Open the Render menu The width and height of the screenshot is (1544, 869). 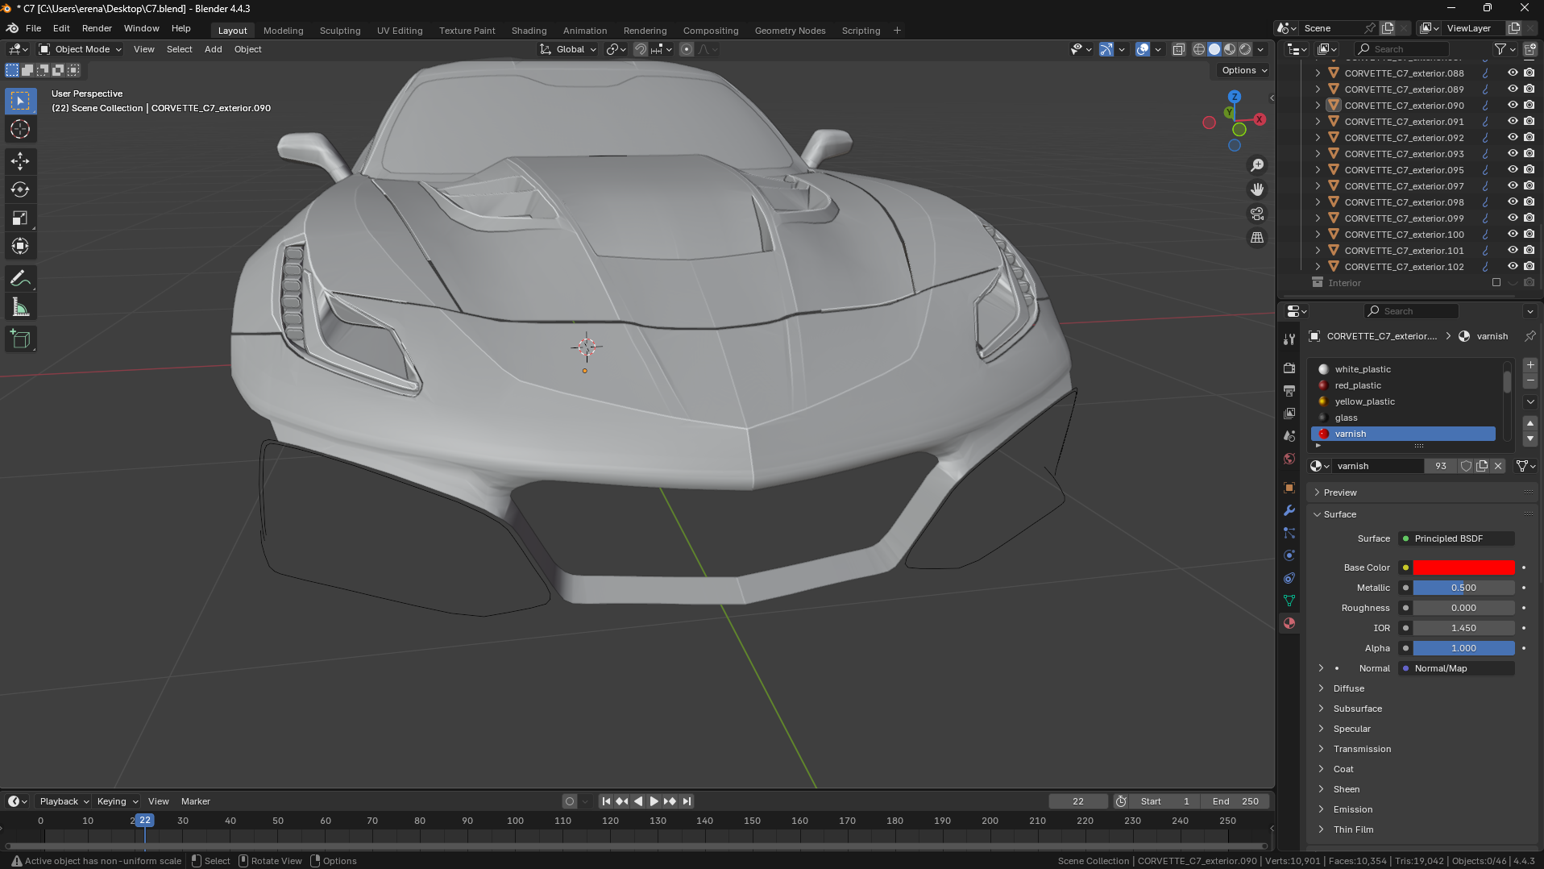click(x=97, y=28)
